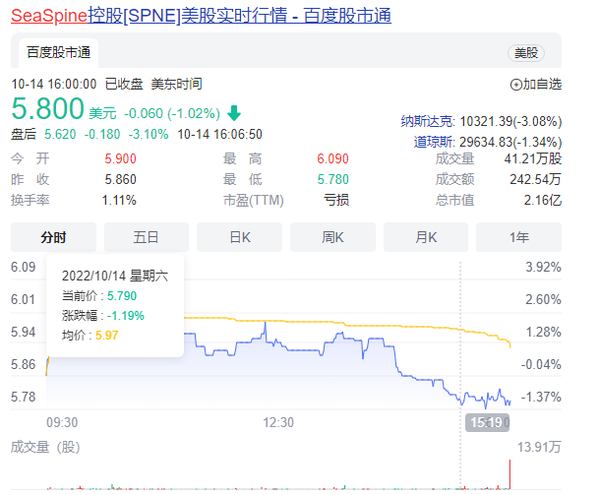
Task: Click the after-hours price 5.620
Action: point(60,135)
